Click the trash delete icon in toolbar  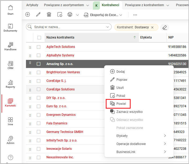(49, 15)
